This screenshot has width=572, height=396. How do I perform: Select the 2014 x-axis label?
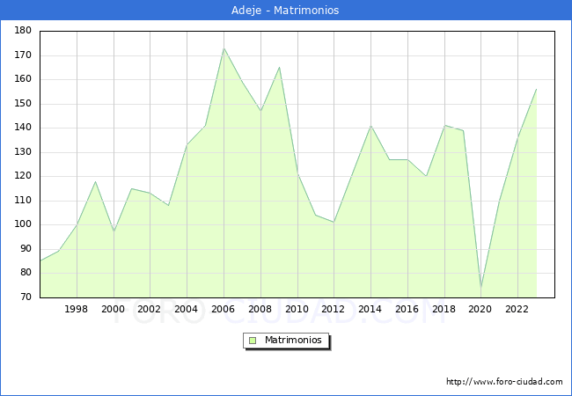coord(370,309)
